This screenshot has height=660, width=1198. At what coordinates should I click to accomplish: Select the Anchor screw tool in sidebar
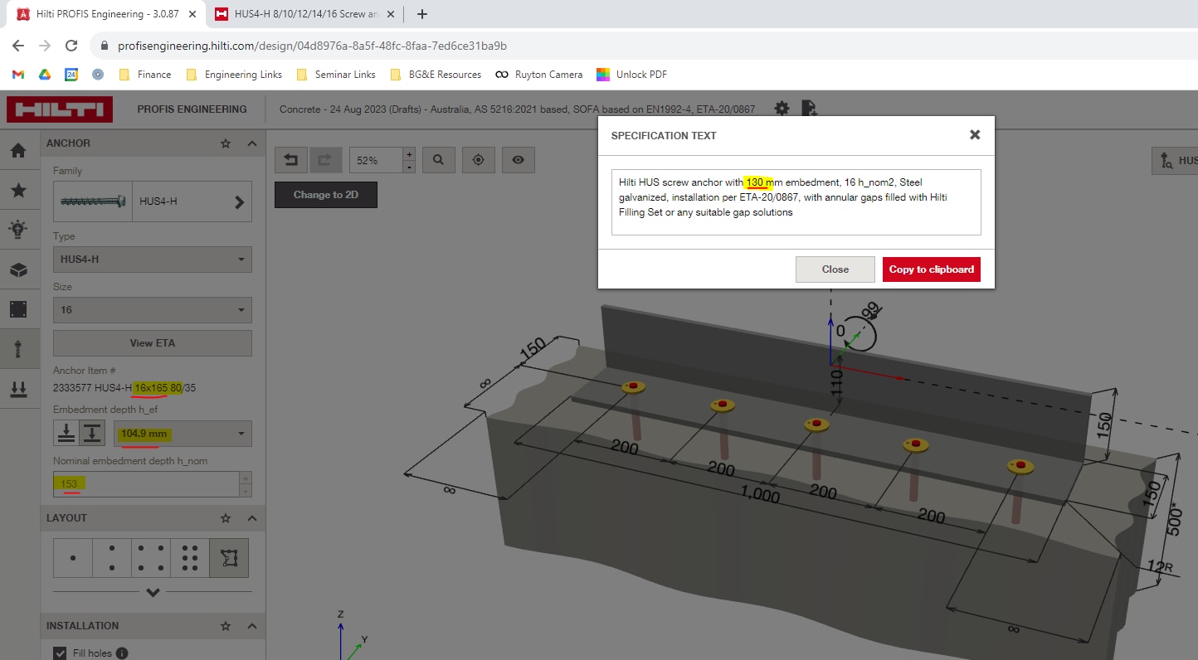coord(20,347)
